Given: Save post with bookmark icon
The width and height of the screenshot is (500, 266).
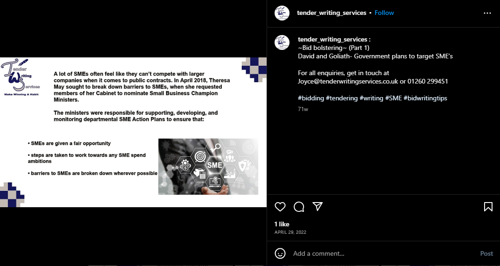Looking at the screenshot, I should tap(488, 207).
